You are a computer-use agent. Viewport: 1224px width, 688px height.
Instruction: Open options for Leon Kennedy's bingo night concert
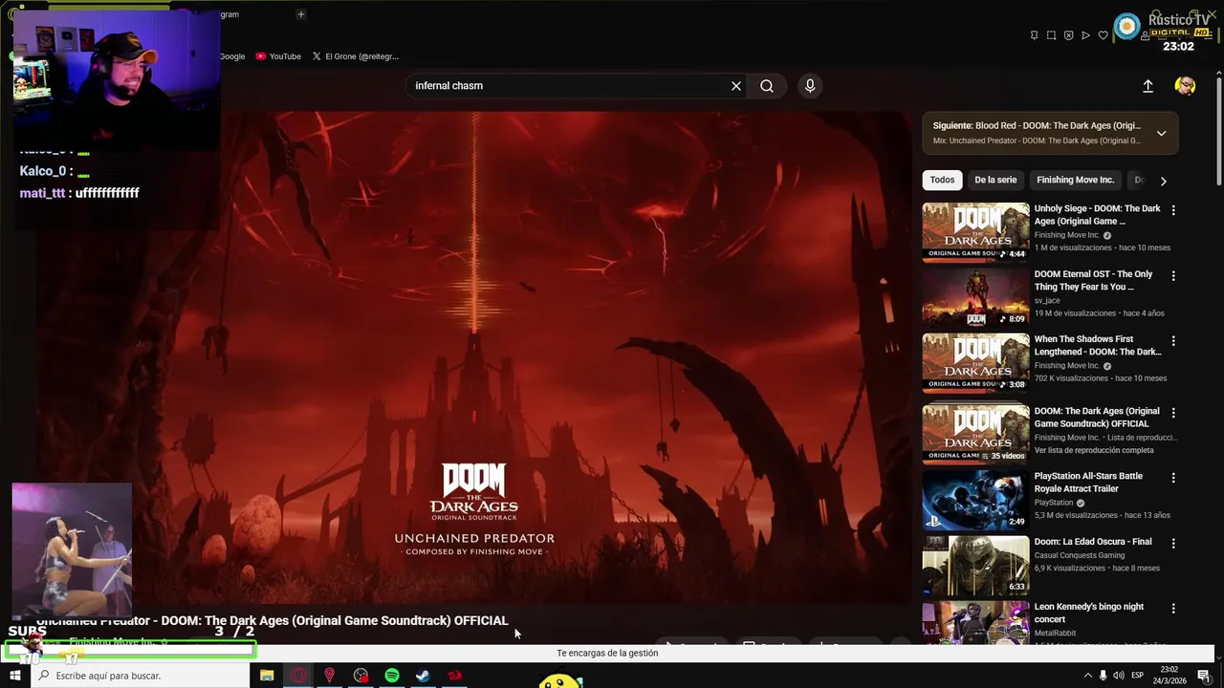(1173, 608)
